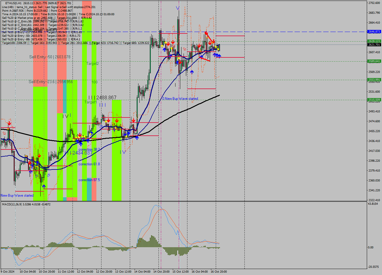Click the current price tag 2621.701

click(374, 45)
